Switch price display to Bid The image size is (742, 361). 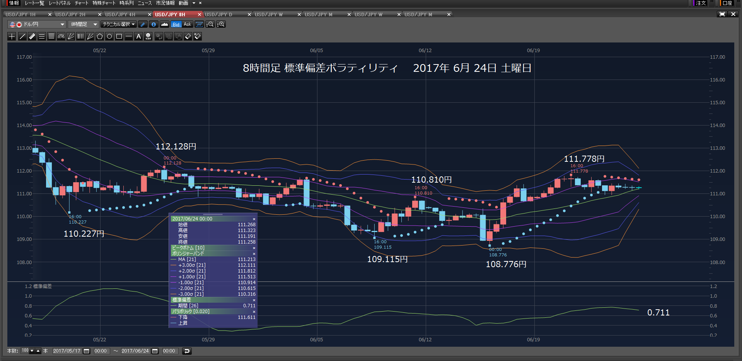pos(176,24)
